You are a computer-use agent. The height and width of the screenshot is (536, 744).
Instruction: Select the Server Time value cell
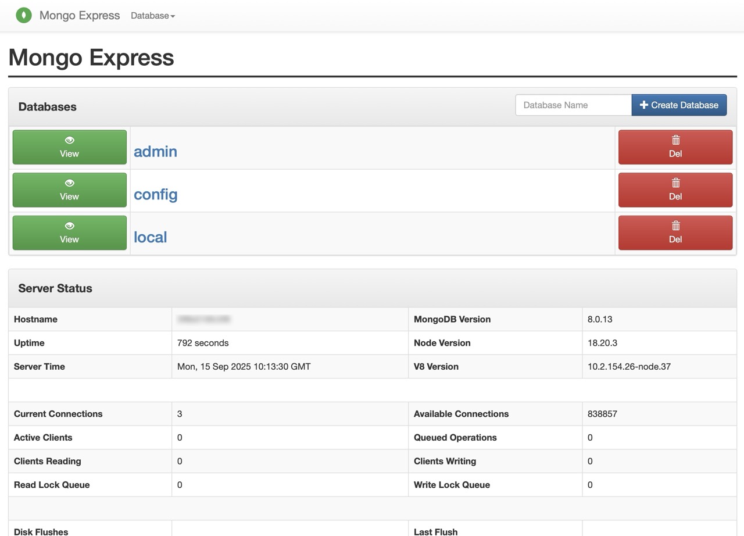(244, 367)
